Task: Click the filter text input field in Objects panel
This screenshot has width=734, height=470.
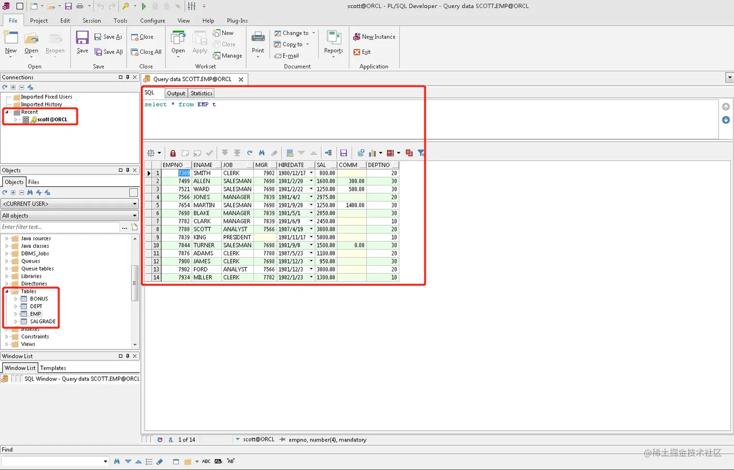Action: pos(58,227)
